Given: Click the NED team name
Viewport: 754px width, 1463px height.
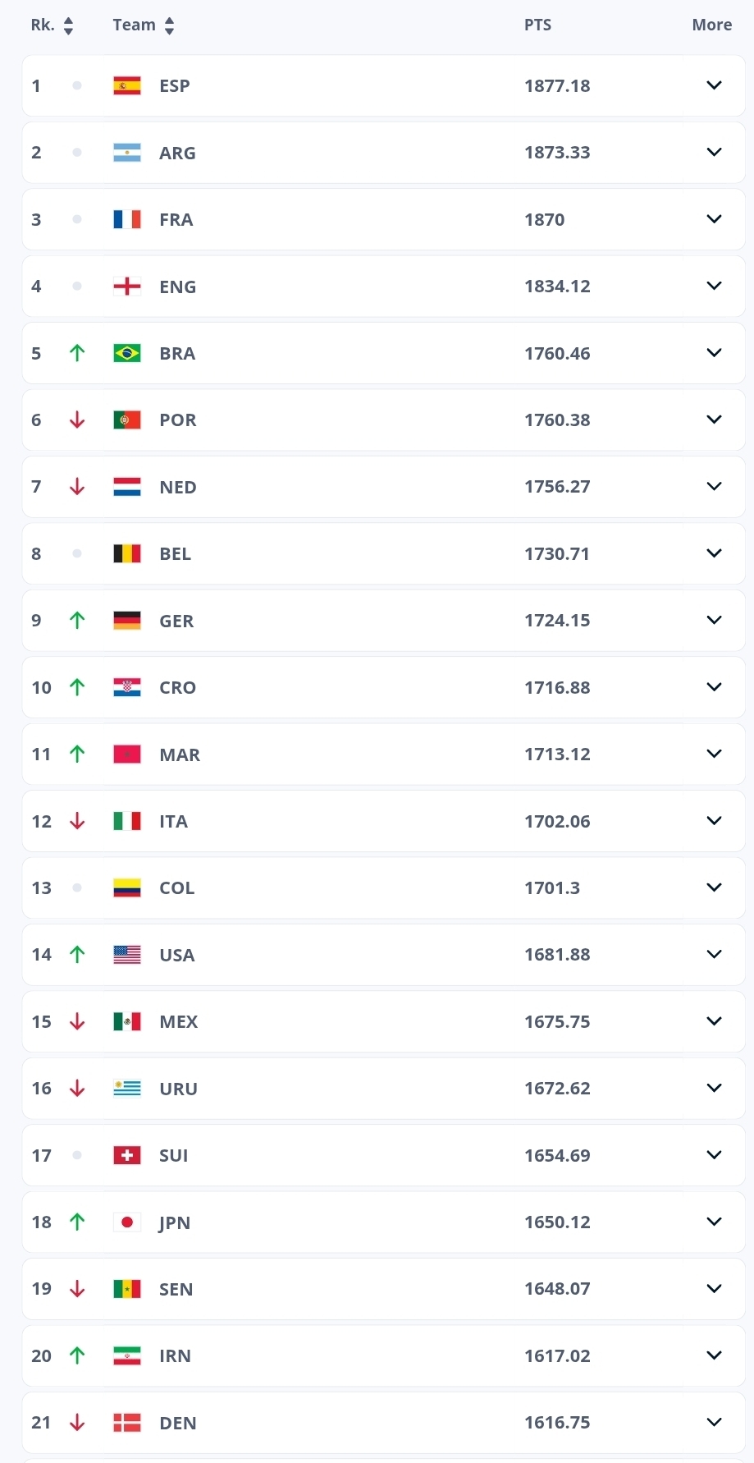Looking at the screenshot, I should 177,487.
